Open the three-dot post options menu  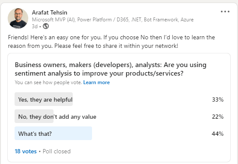tap(225, 12)
